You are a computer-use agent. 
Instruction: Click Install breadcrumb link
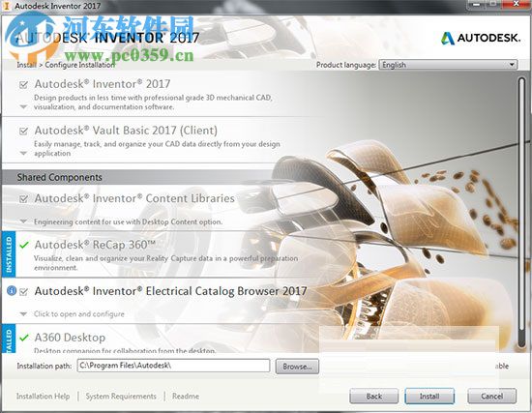tap(26, 65)
